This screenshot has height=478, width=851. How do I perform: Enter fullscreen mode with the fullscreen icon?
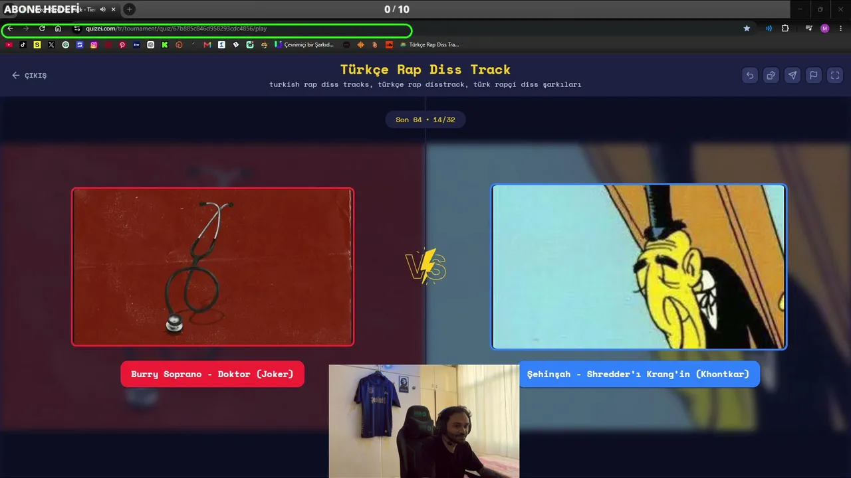pos(835,75)
